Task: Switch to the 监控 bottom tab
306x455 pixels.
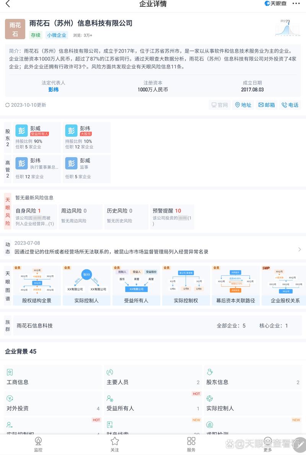Action: coord(38,444)
